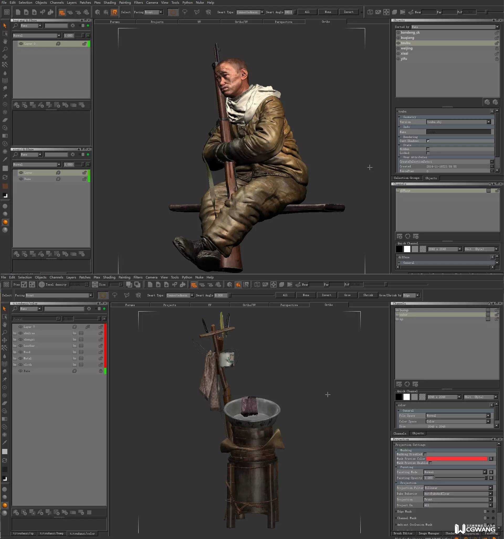Switch to the Selection Groups tab
The width and height of the screenshot is (504, 539).
point(406,178)
